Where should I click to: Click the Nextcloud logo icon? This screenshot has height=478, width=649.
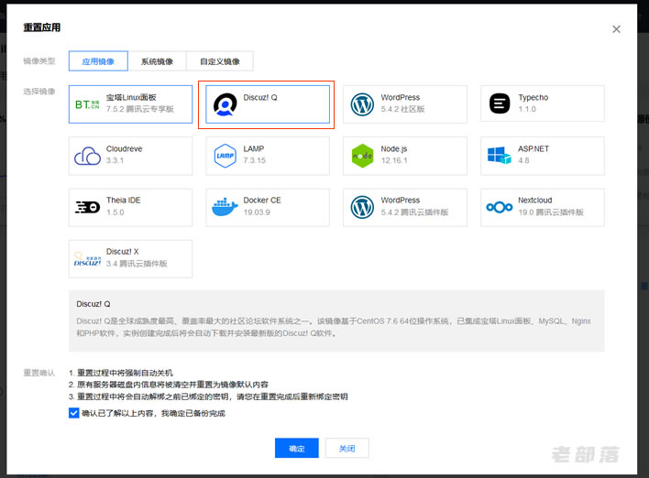[x=500, y=207]
